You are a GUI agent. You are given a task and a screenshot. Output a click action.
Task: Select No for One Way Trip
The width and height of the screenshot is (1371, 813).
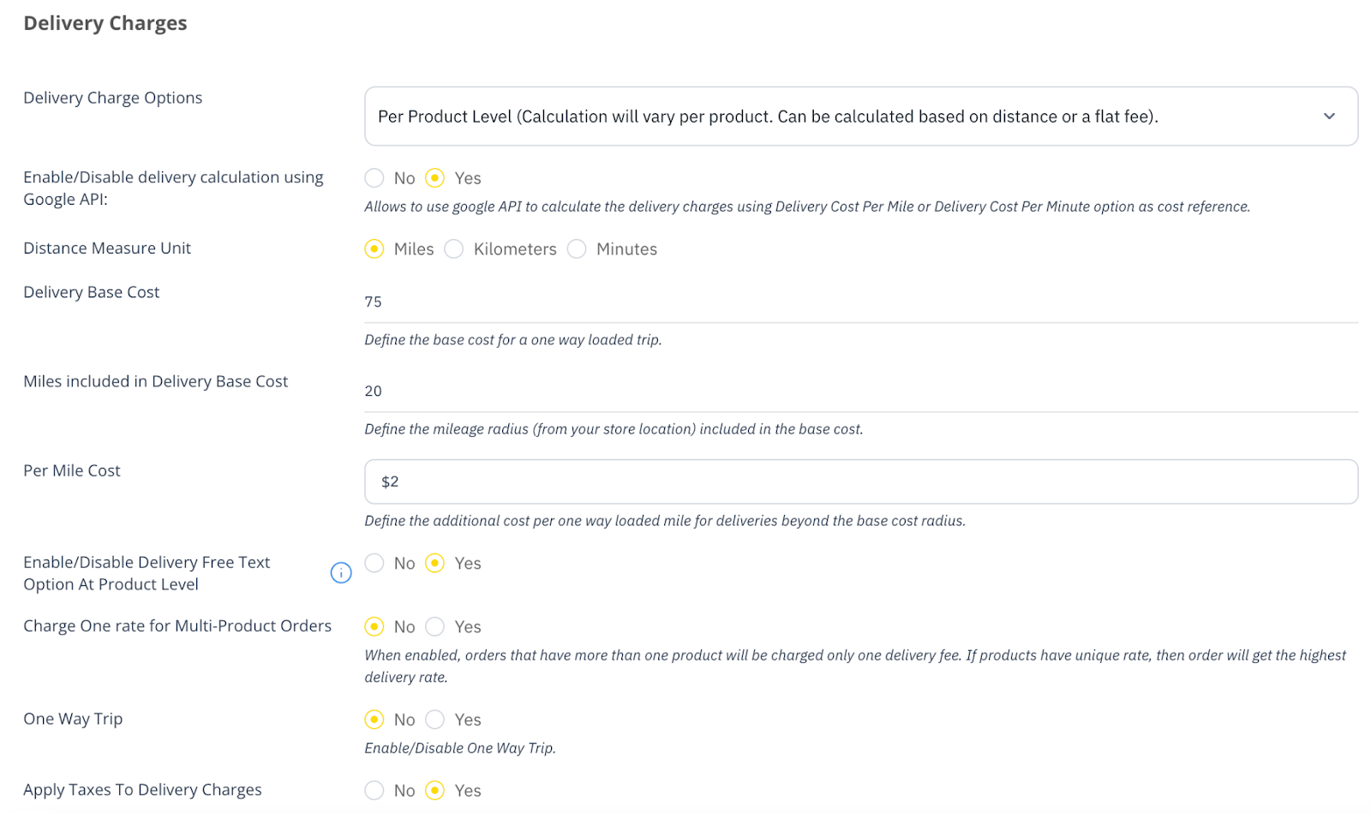[374, 720]
